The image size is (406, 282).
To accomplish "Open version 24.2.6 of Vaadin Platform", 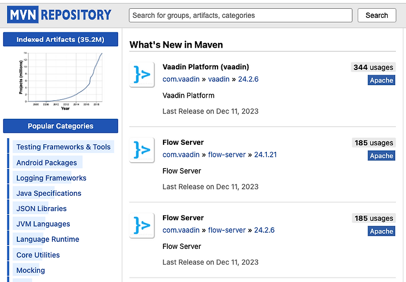I will tap(248, 79).
